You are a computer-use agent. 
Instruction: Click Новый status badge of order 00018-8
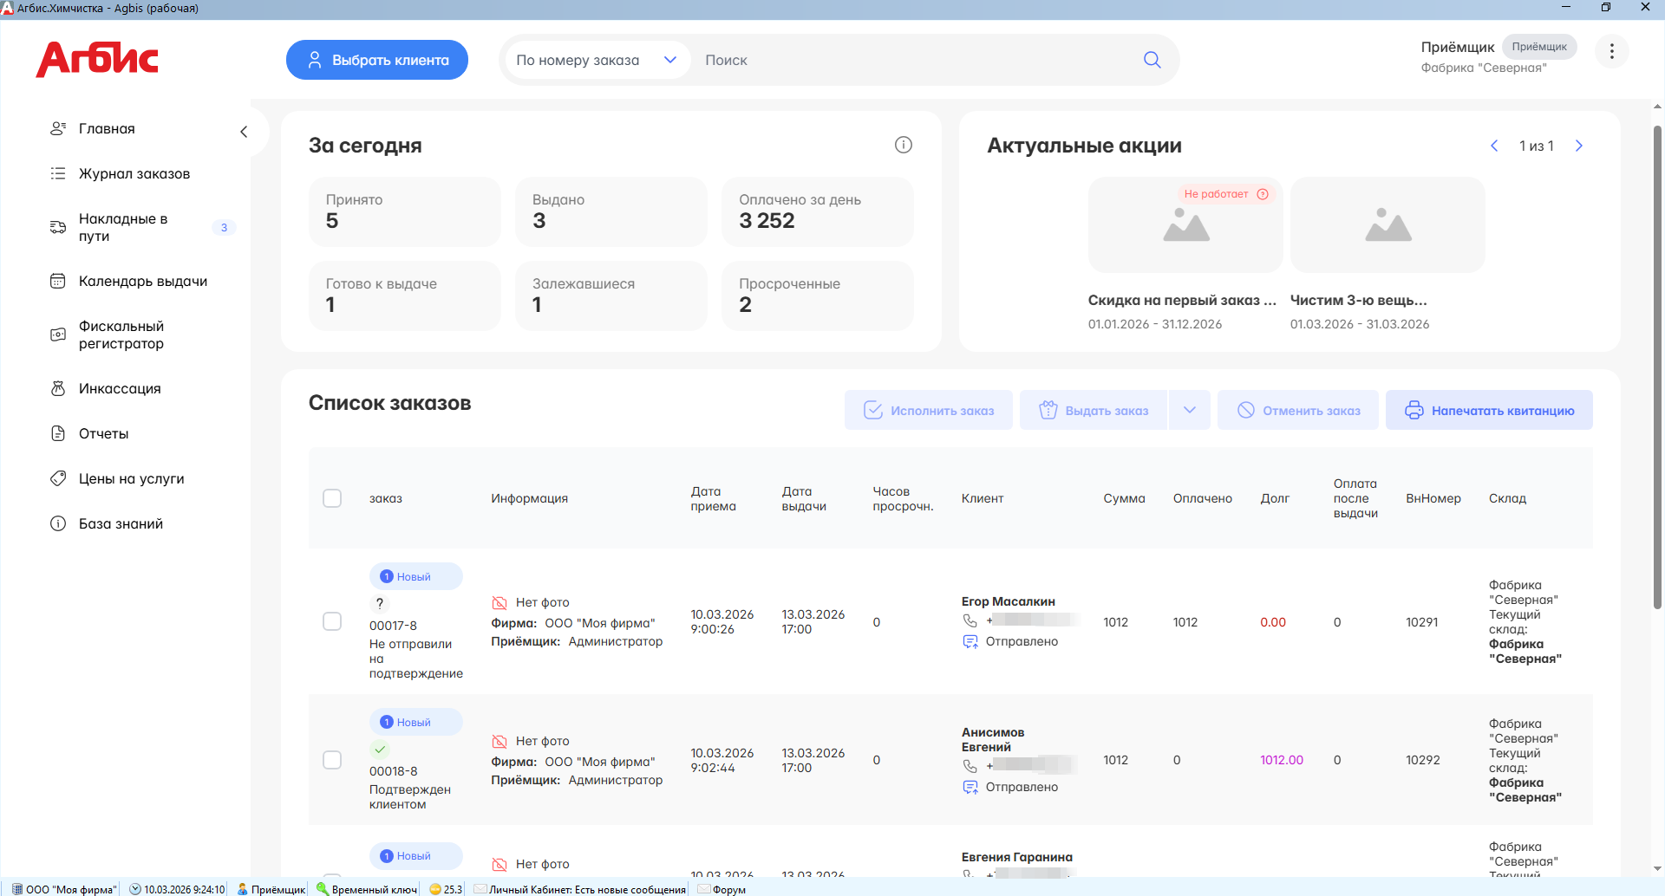pyautogui.click(x=416, y=722)
